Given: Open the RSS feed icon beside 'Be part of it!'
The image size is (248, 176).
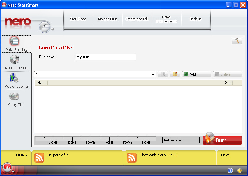Looking at the screenshot, I should (39, 158).
